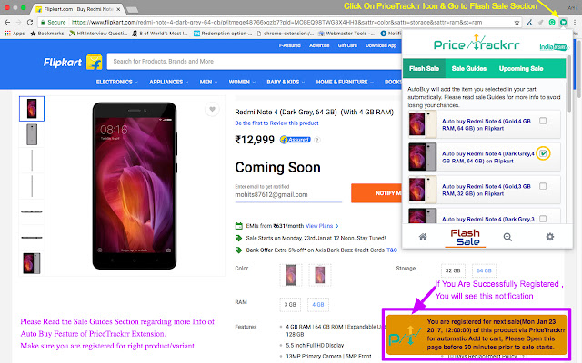Select the first color swatch

(x=291, y=274)
